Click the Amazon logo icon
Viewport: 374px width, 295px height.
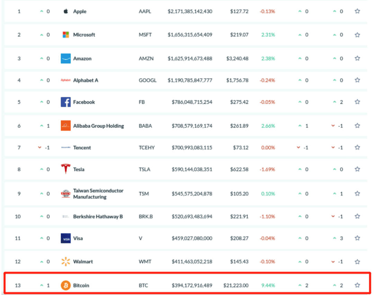pos(65,59)
